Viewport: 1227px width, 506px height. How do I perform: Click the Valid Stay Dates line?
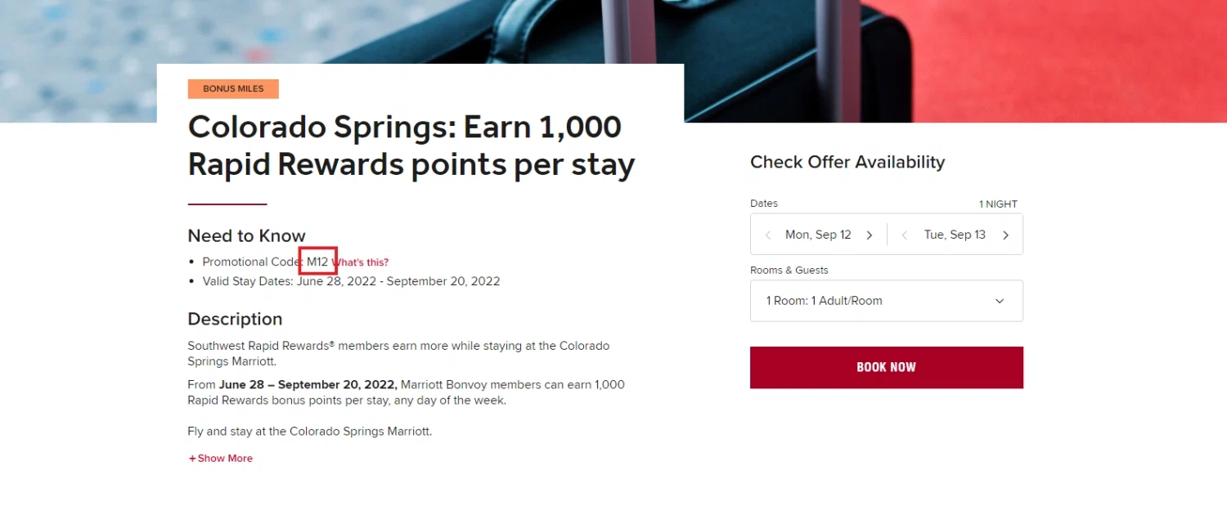(x=351, y=281)
